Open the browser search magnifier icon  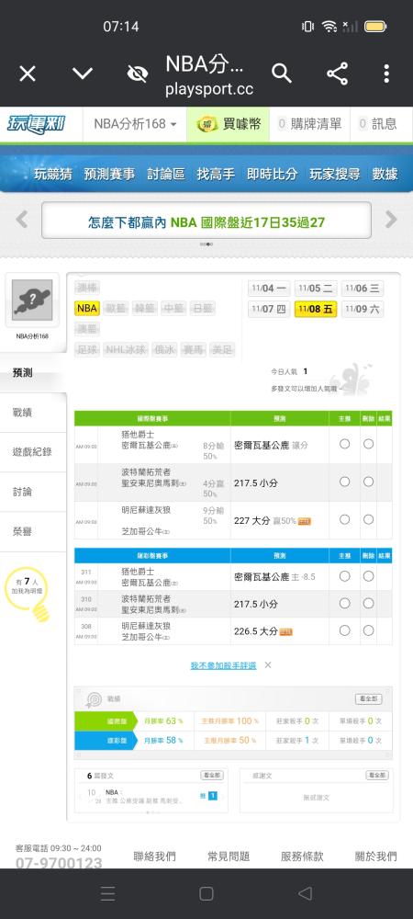pyautogui.click(x=282, y=74)
